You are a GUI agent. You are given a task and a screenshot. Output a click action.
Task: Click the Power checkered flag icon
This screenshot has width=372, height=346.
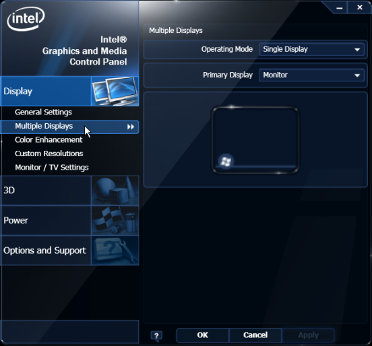pyautogui.click(x=115, y=220)
